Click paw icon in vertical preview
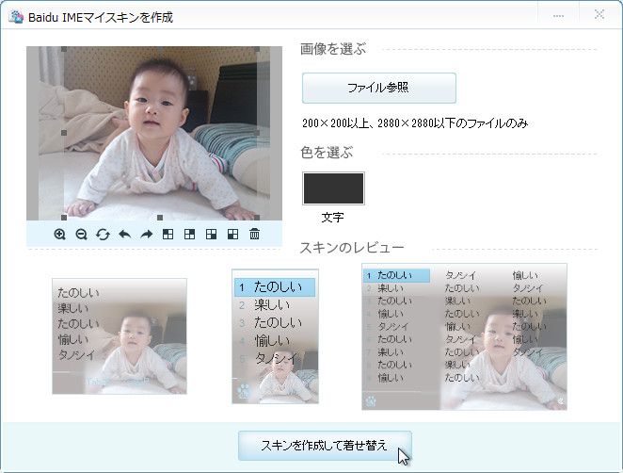The height and width of the screenshot is (473, 623). (244, 391)
